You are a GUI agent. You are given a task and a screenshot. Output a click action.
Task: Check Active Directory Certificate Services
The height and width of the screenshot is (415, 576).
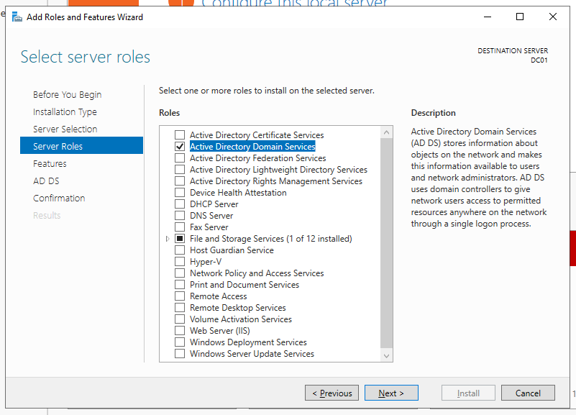180,134
